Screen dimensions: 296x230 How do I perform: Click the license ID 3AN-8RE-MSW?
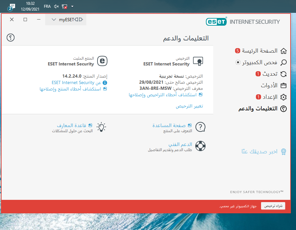155,88
